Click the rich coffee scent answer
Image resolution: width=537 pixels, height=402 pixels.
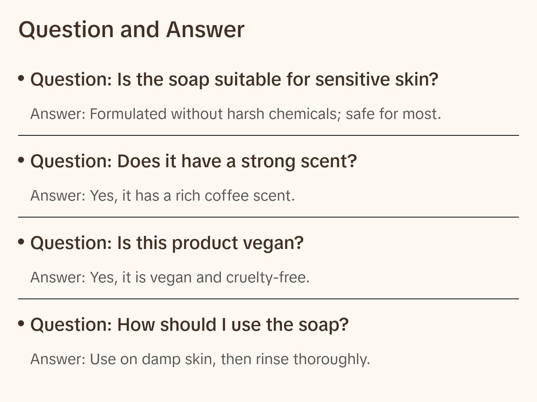pyautogui.click(x=162, y=196)
